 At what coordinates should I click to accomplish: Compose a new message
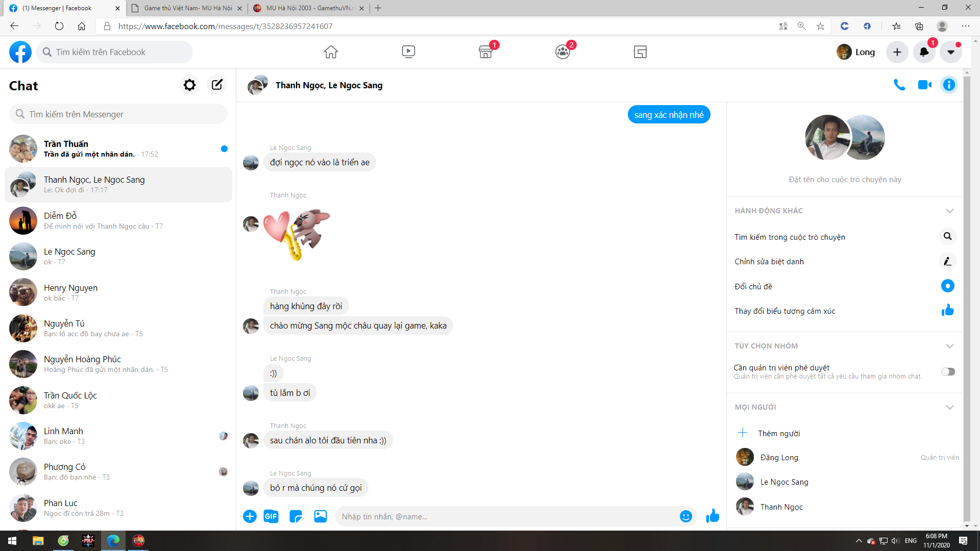216,85
